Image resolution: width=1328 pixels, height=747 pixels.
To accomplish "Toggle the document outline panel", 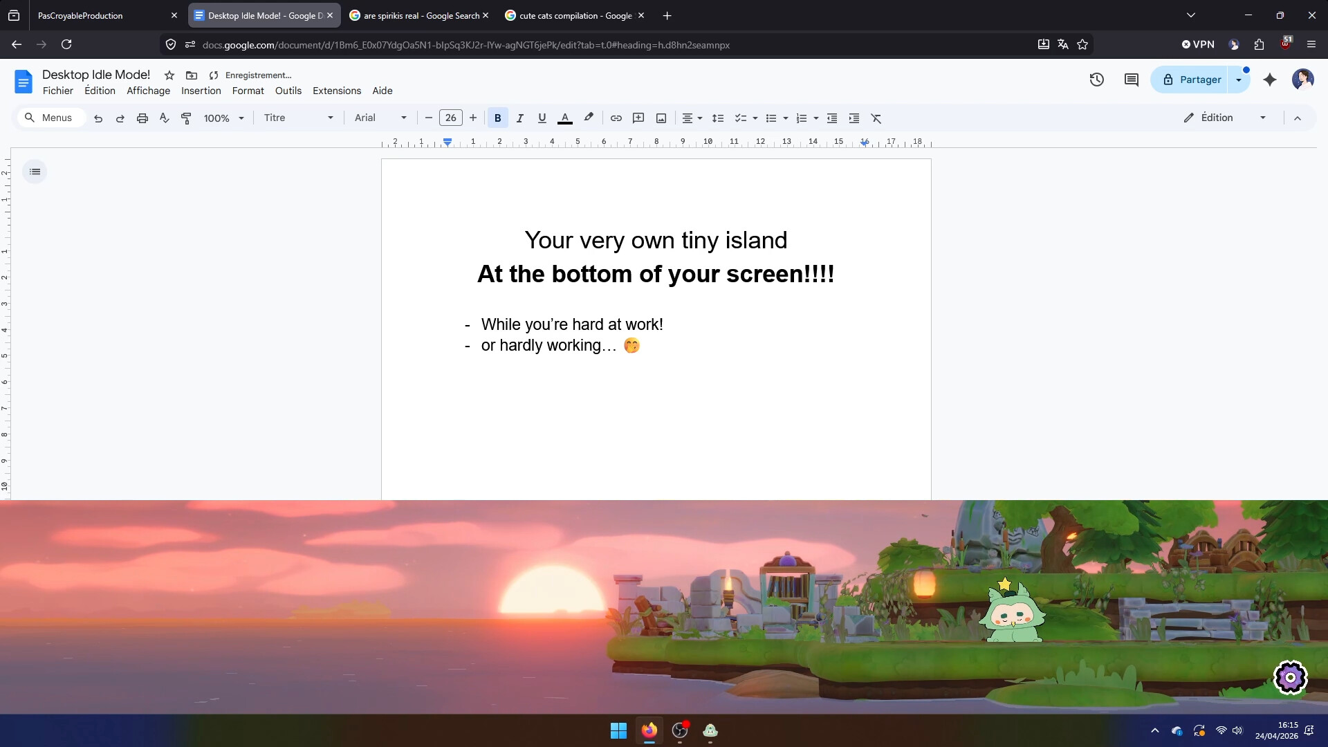I will (35, 171).
